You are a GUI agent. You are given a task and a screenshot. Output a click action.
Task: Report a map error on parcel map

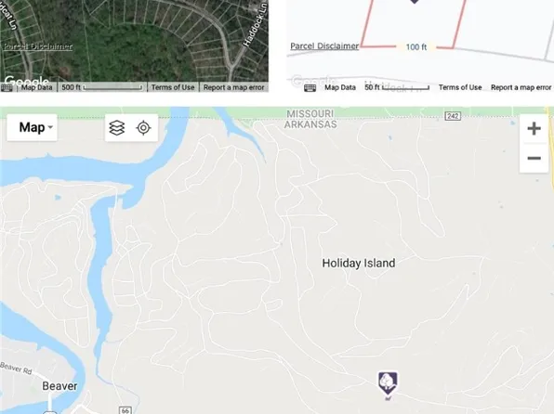click(521, 87)
